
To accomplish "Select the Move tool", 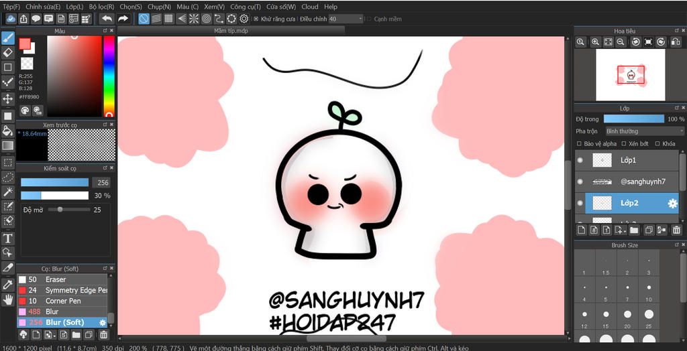I will click(x=8, y=98).
